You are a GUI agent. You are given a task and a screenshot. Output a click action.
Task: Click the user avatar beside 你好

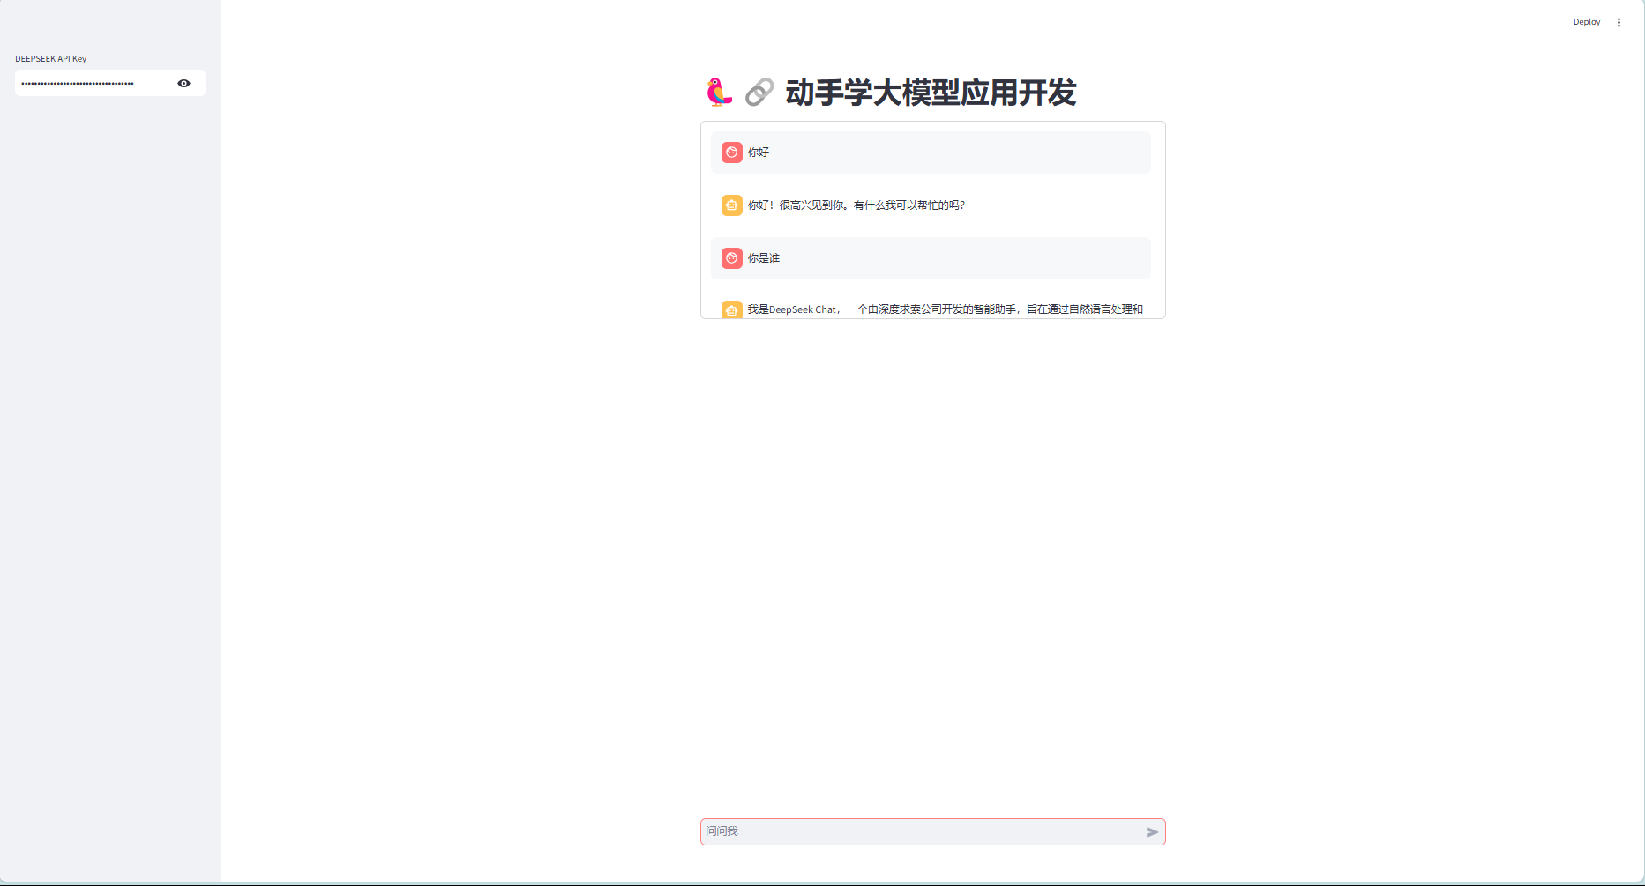click(x=731, y=153)
